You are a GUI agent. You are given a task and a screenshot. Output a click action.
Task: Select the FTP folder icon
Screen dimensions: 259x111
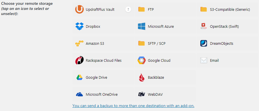point(142,9)
